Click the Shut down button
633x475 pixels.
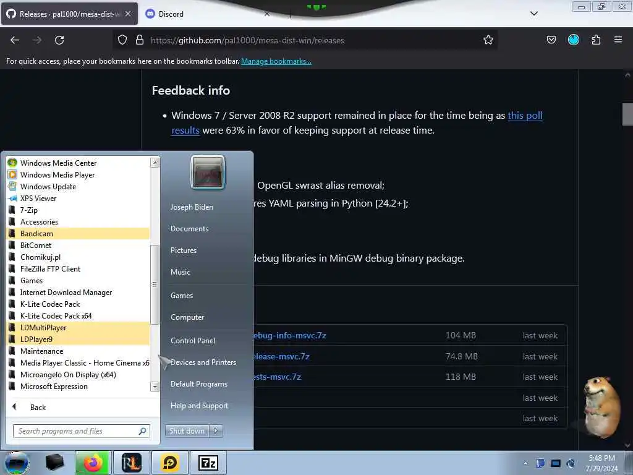[187, 431]
